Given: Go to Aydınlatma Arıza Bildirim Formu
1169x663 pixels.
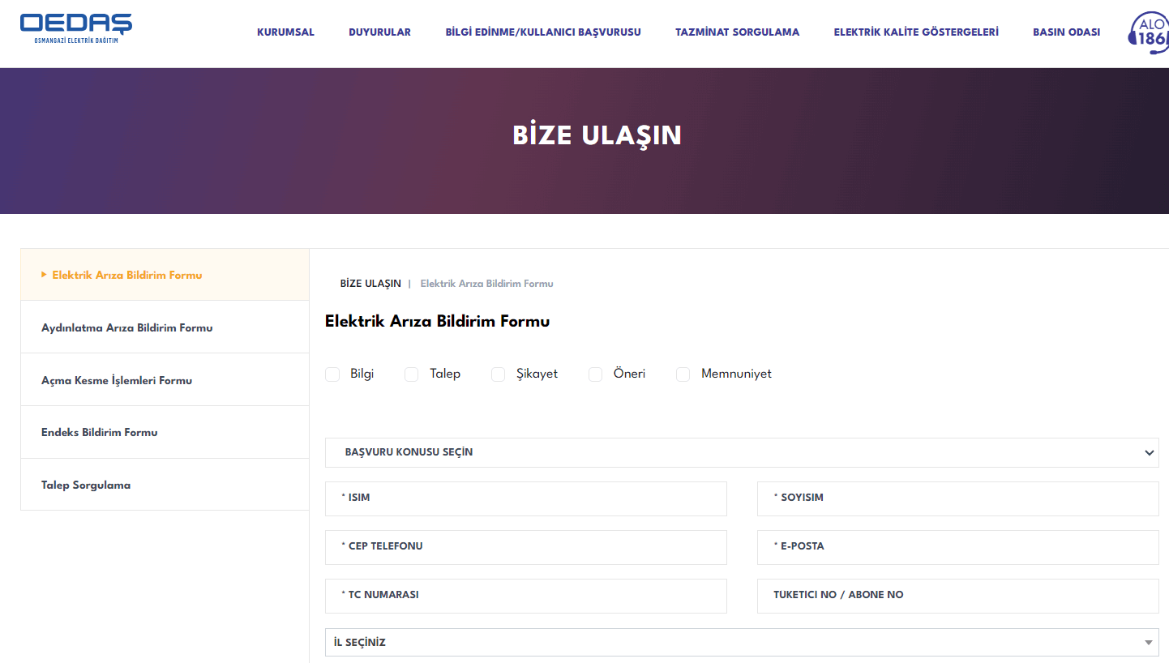Looking at the screenshot, I should coord(127,327).
